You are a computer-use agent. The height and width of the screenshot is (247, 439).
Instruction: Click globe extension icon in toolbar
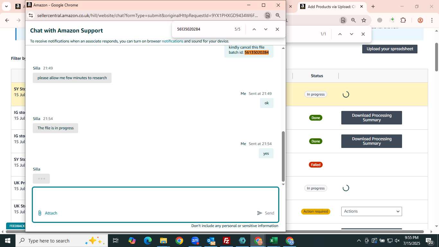click(x=380, y=20)
